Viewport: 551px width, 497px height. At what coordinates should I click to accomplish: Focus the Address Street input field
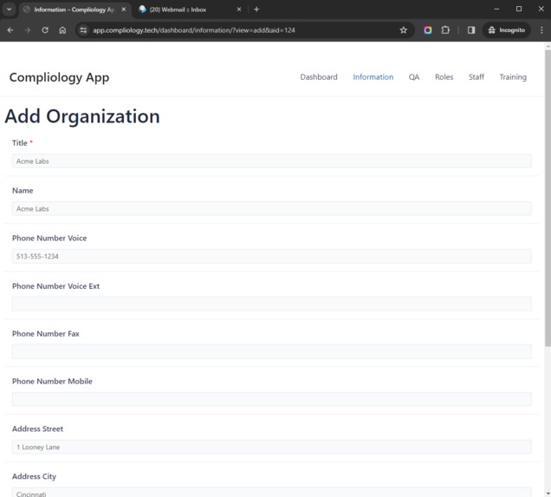[x=272, y=447]
